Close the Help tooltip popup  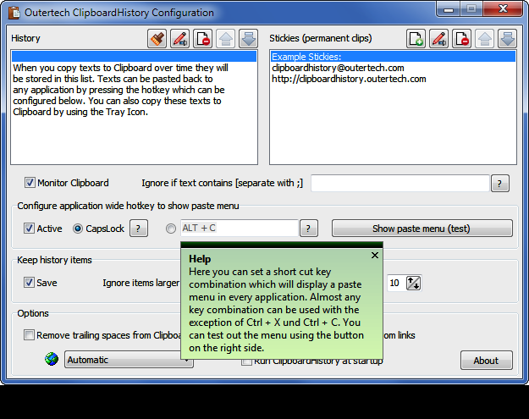tap(374, 256)
